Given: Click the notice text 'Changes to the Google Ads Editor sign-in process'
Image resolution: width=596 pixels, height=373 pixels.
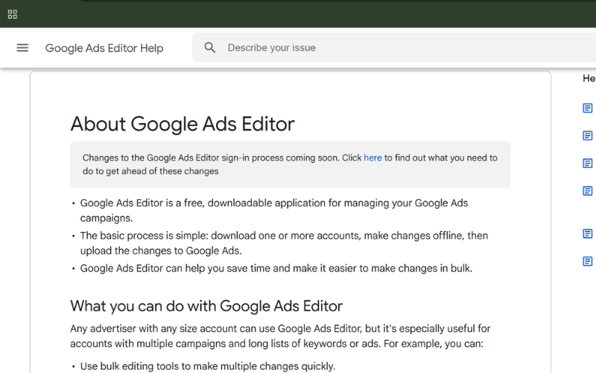Looking at the screenshot, I should click(290, 164).
